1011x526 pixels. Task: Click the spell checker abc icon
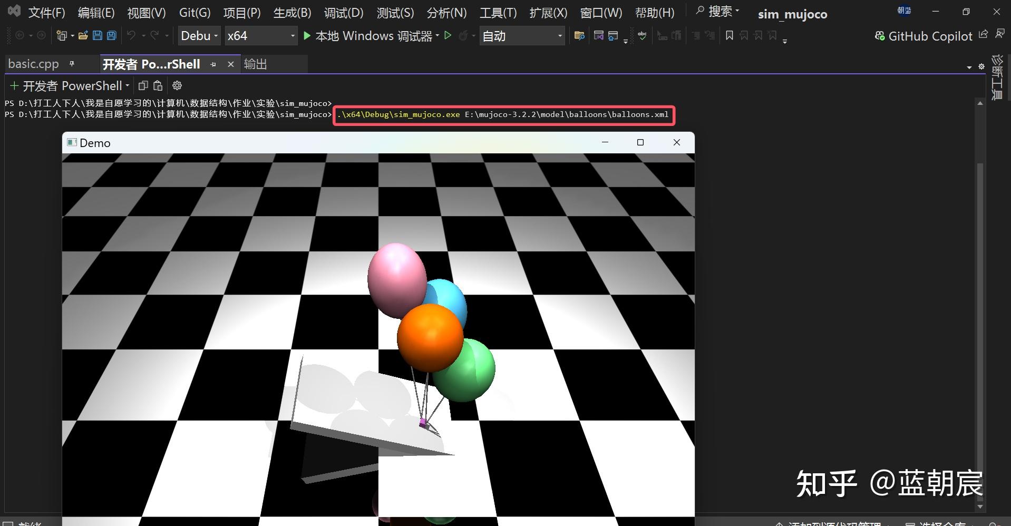point(642,36)
